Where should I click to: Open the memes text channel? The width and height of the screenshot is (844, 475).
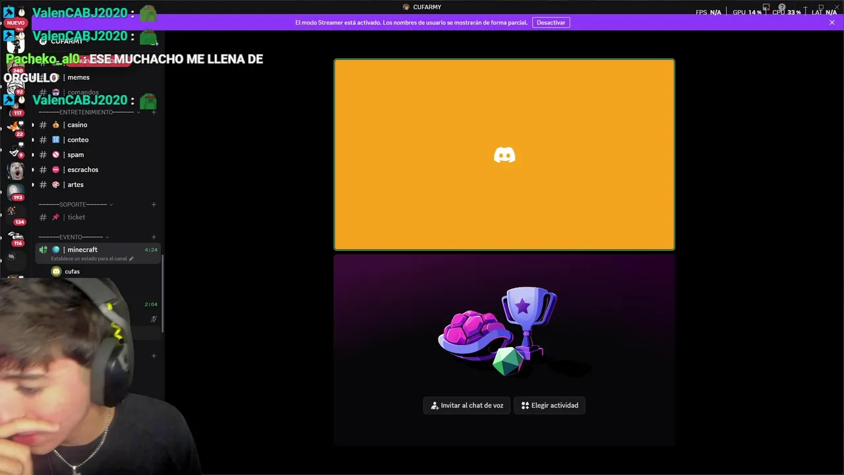(x=78, y=77)
